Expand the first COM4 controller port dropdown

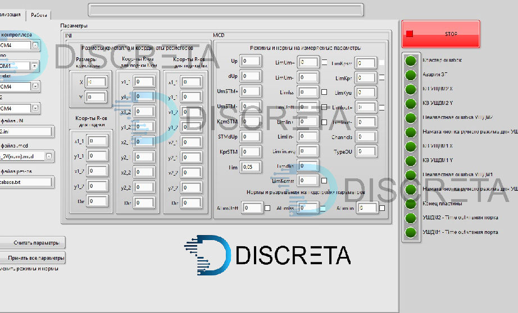[x=35, y=45]
